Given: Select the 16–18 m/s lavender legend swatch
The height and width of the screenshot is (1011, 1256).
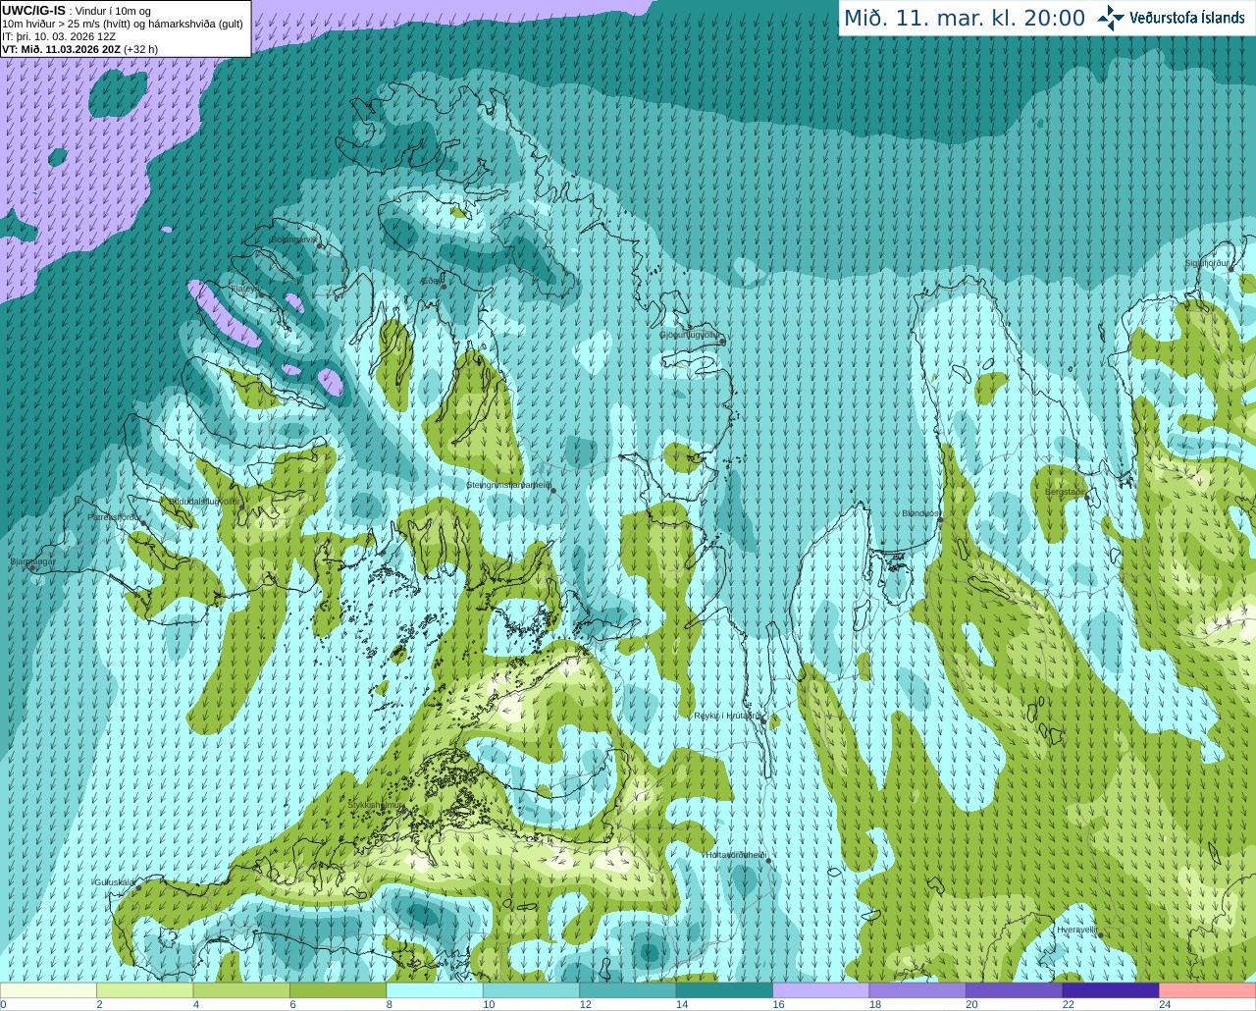Looking at the screenshot, I should [821, 990].
